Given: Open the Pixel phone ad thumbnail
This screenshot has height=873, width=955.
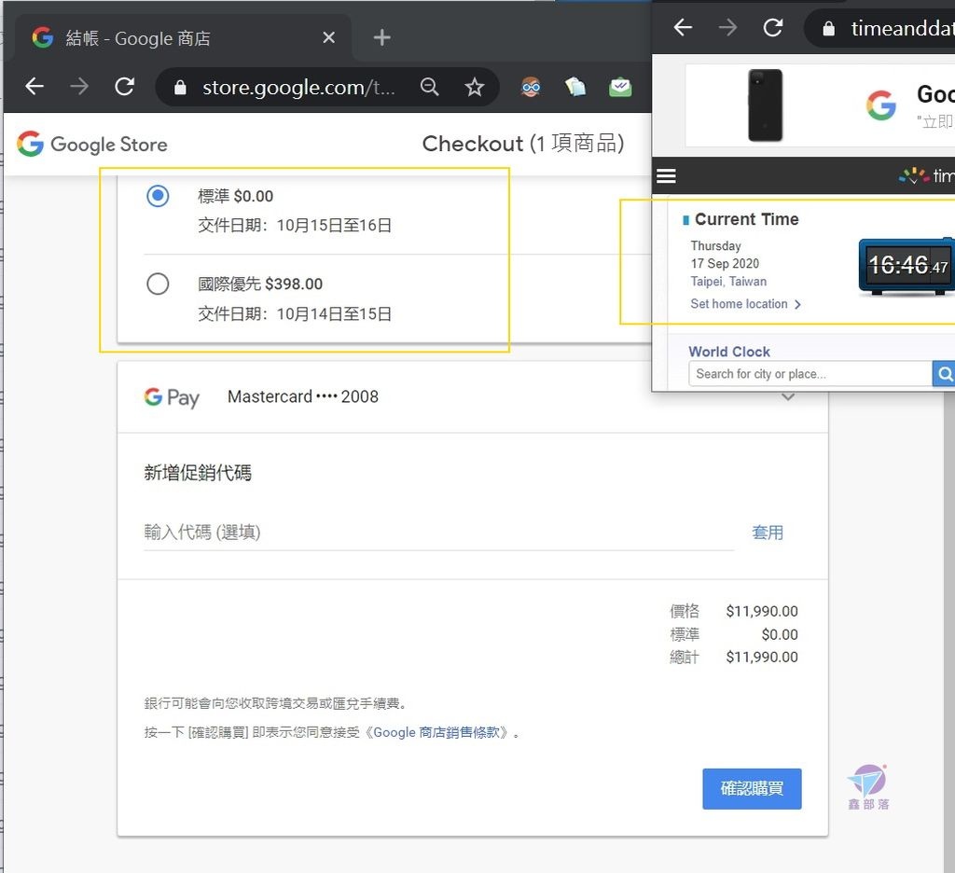Looking at the screenshot, I should [766, 104].
